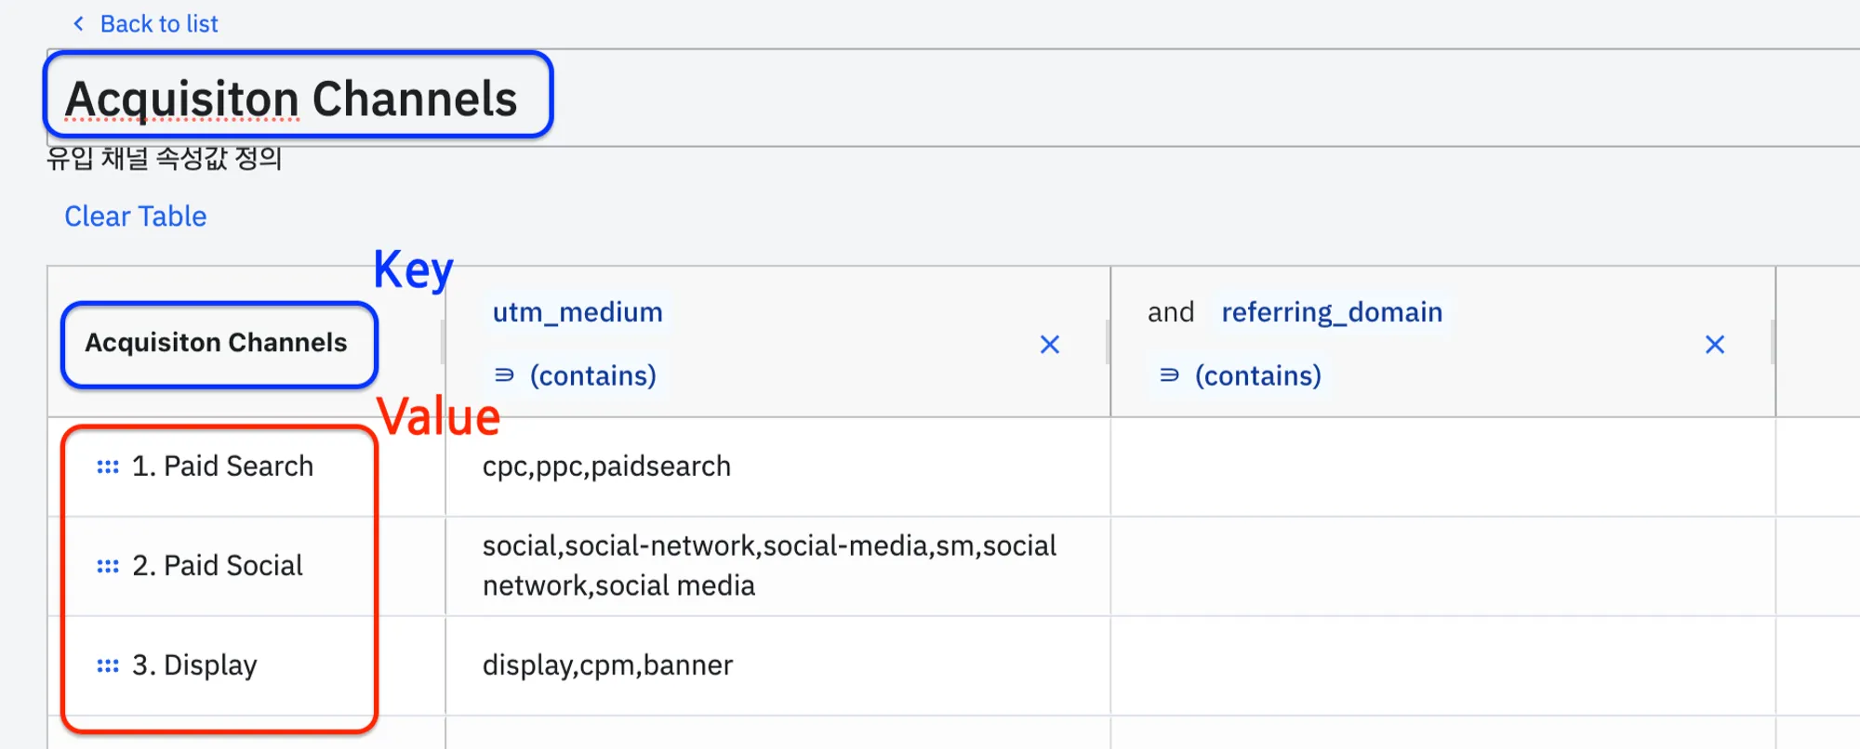The width and height of the screenshot is (1860, 749).
Task: Change the (contains) operator for utm_medium
Action: point(592,375)
